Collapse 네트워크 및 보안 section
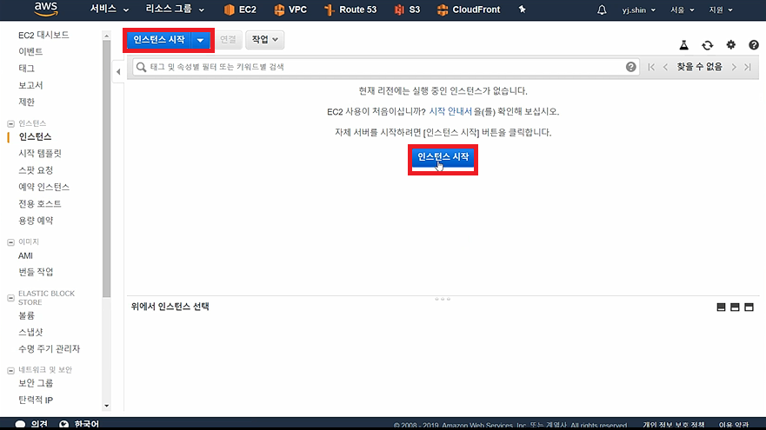This screenshot has width=766, height=430. tap(10, 370)
